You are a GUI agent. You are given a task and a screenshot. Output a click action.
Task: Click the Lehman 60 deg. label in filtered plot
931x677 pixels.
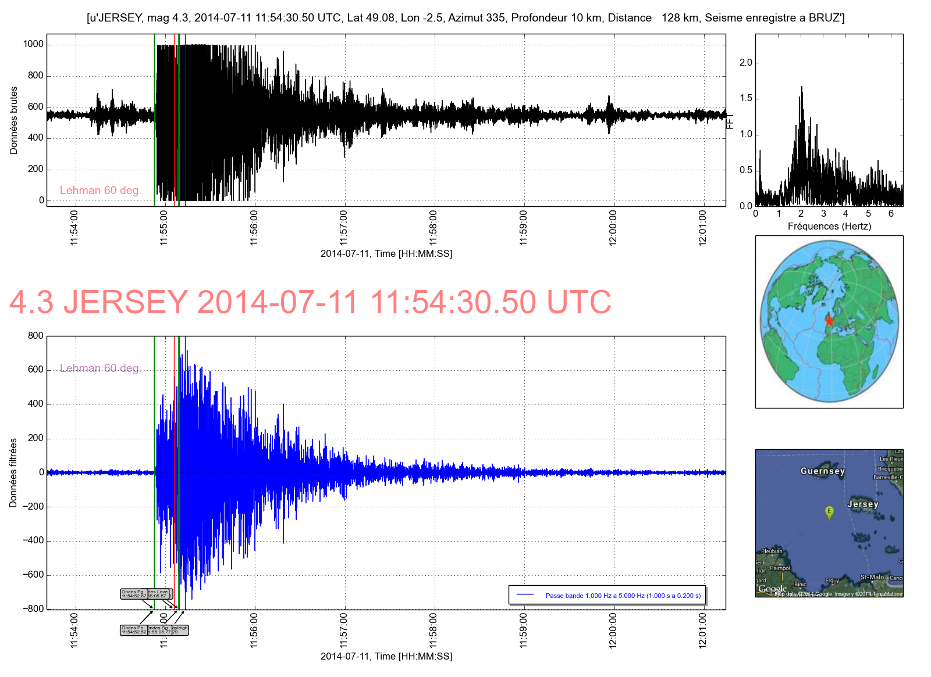(x=100, y=368)
